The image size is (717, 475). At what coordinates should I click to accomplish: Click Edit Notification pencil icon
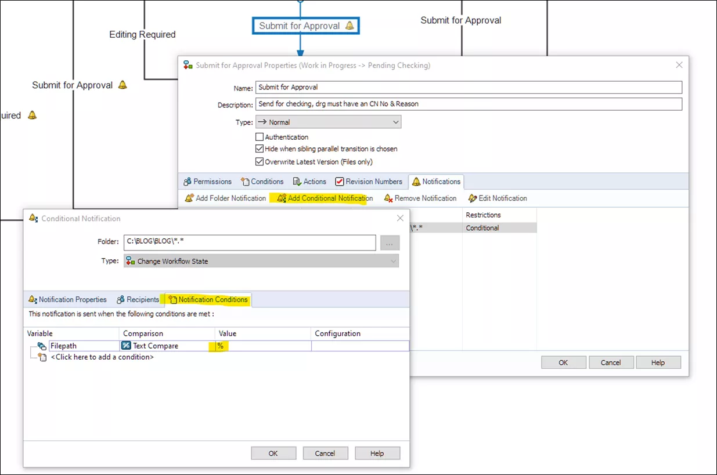473,198
